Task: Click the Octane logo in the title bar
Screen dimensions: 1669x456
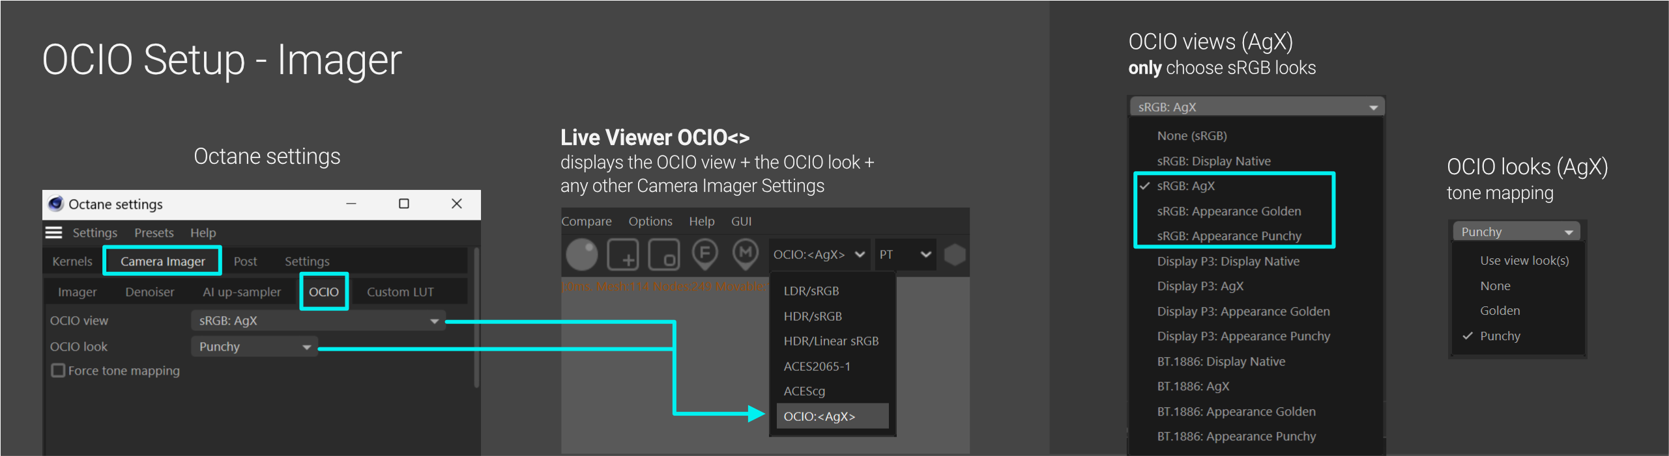Action: point(56,204)
